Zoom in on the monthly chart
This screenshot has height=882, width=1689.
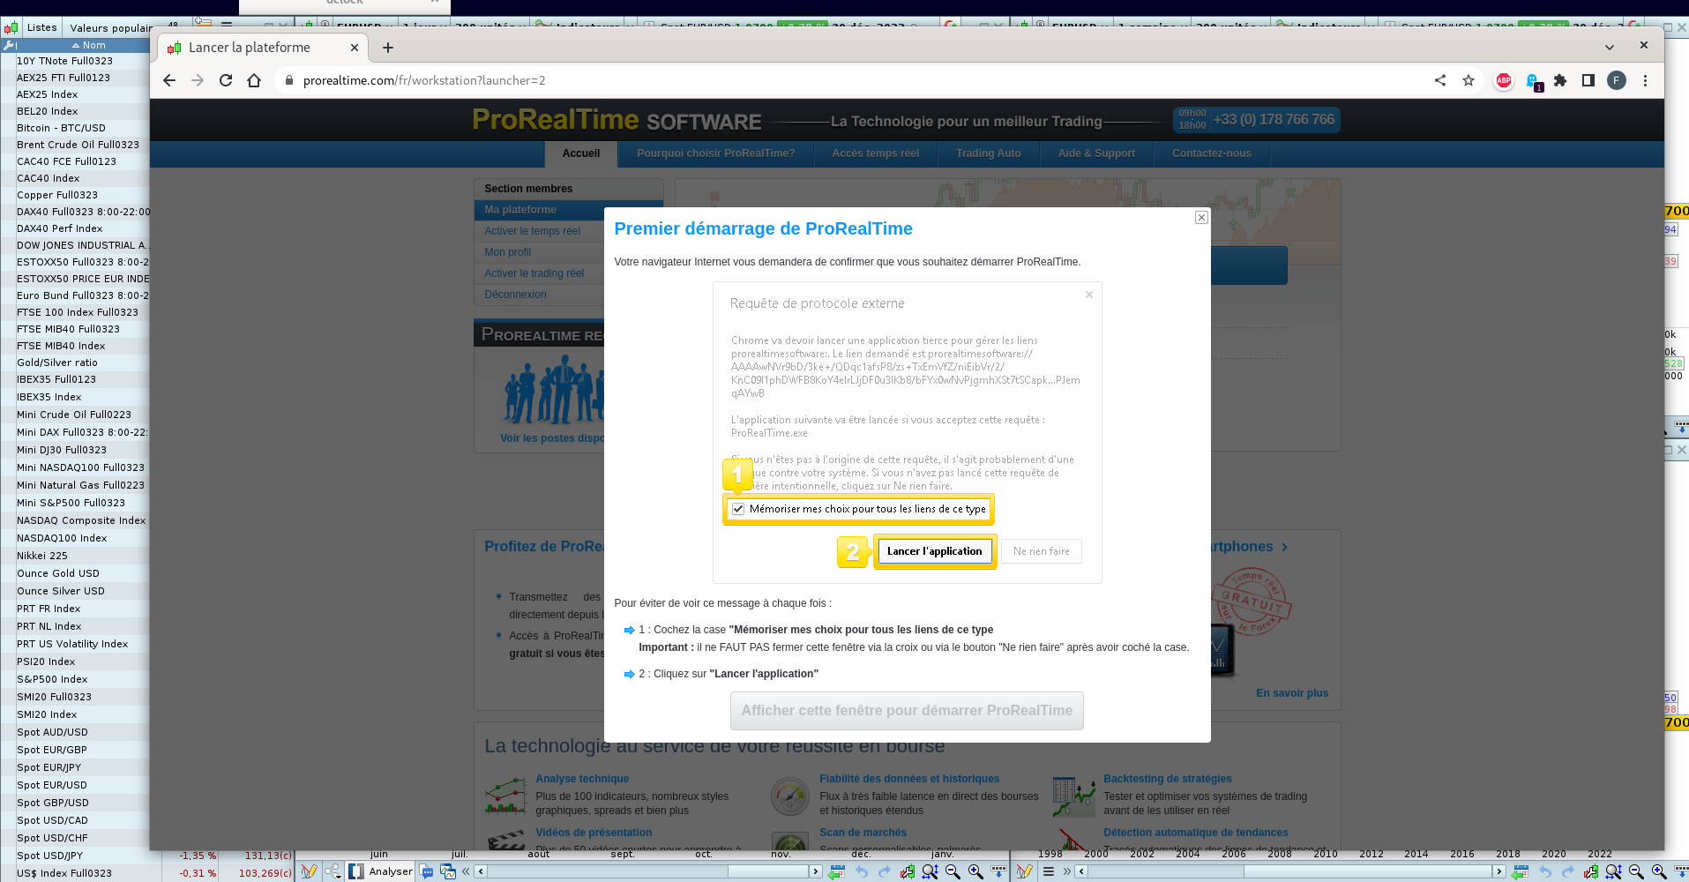[x=975, y=871]
